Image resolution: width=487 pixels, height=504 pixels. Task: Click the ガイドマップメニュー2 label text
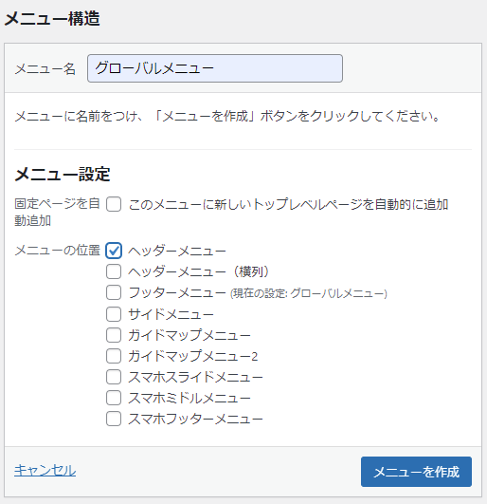[x=193, y=356]
